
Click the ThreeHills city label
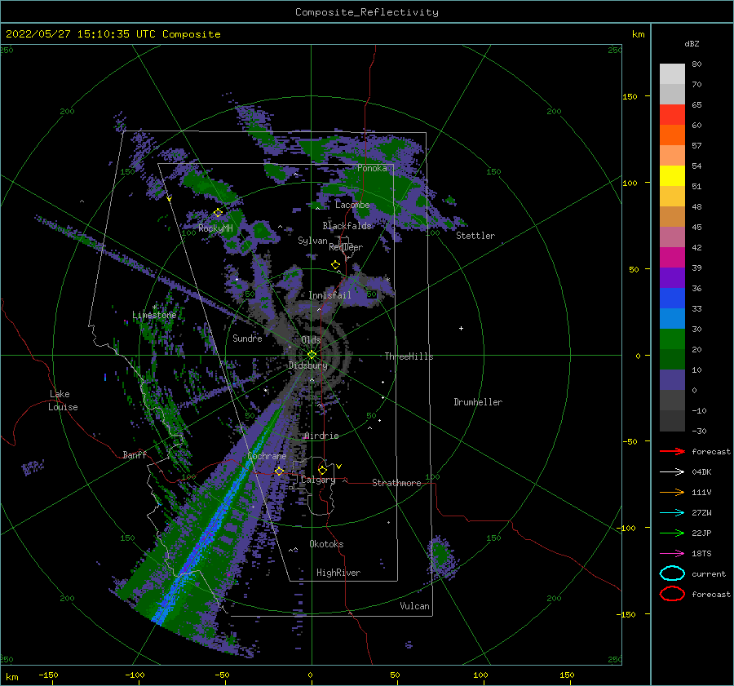point(409,356)
